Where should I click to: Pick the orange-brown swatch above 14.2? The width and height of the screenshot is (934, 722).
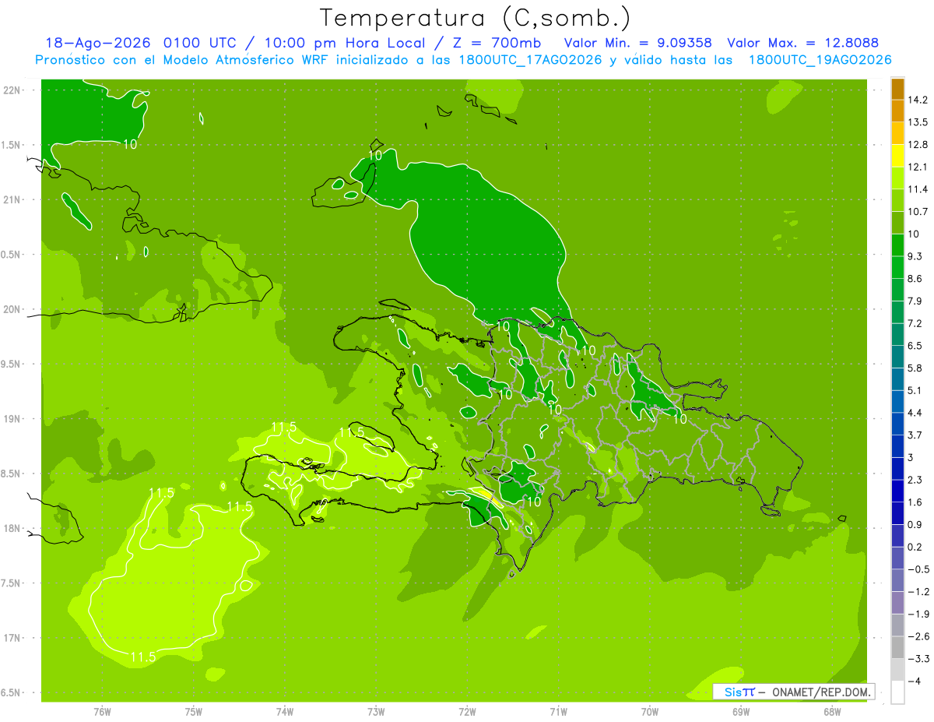click(897, 88)
